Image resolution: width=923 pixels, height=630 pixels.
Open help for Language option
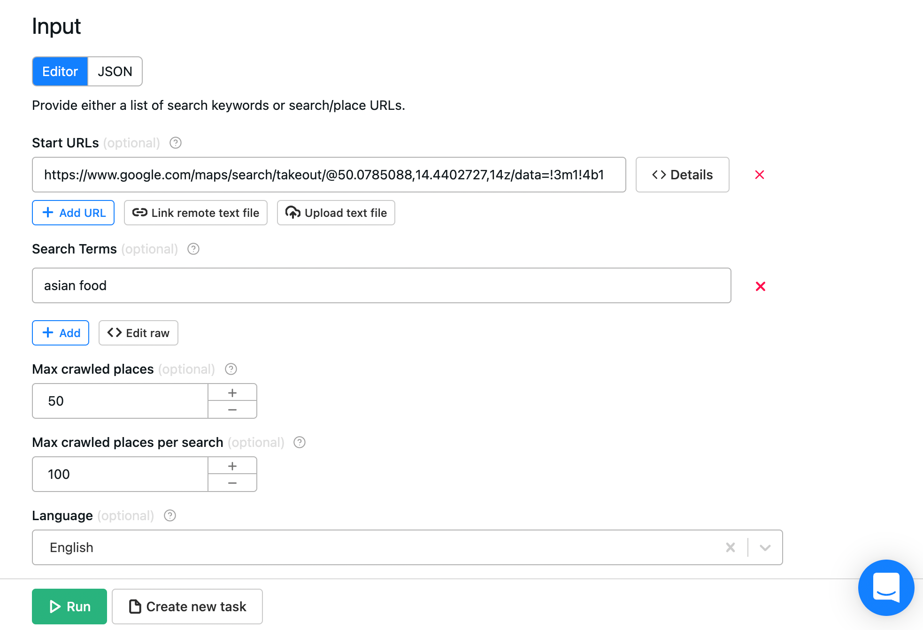[x=170, y=515]
